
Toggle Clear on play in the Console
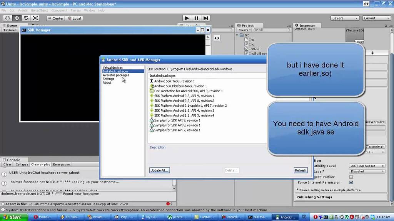tap(40, 164)
